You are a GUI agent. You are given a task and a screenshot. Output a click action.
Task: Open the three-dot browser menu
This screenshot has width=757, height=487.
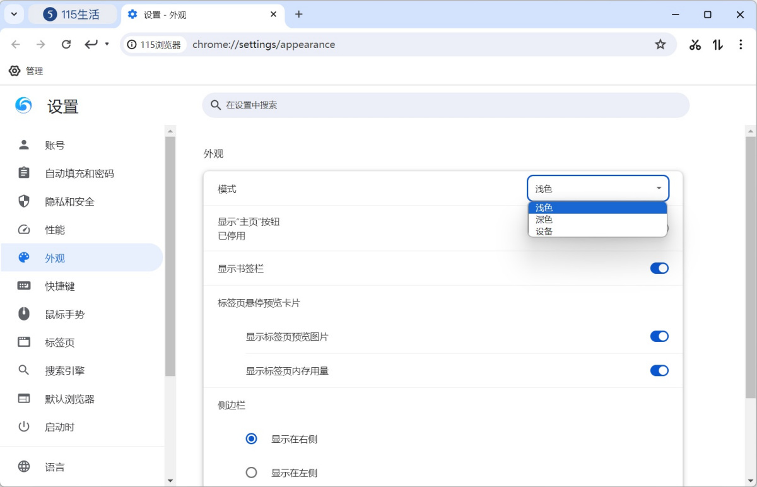coord(741,45)
